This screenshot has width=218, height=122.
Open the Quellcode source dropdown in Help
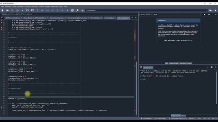(x=149, y=15)
